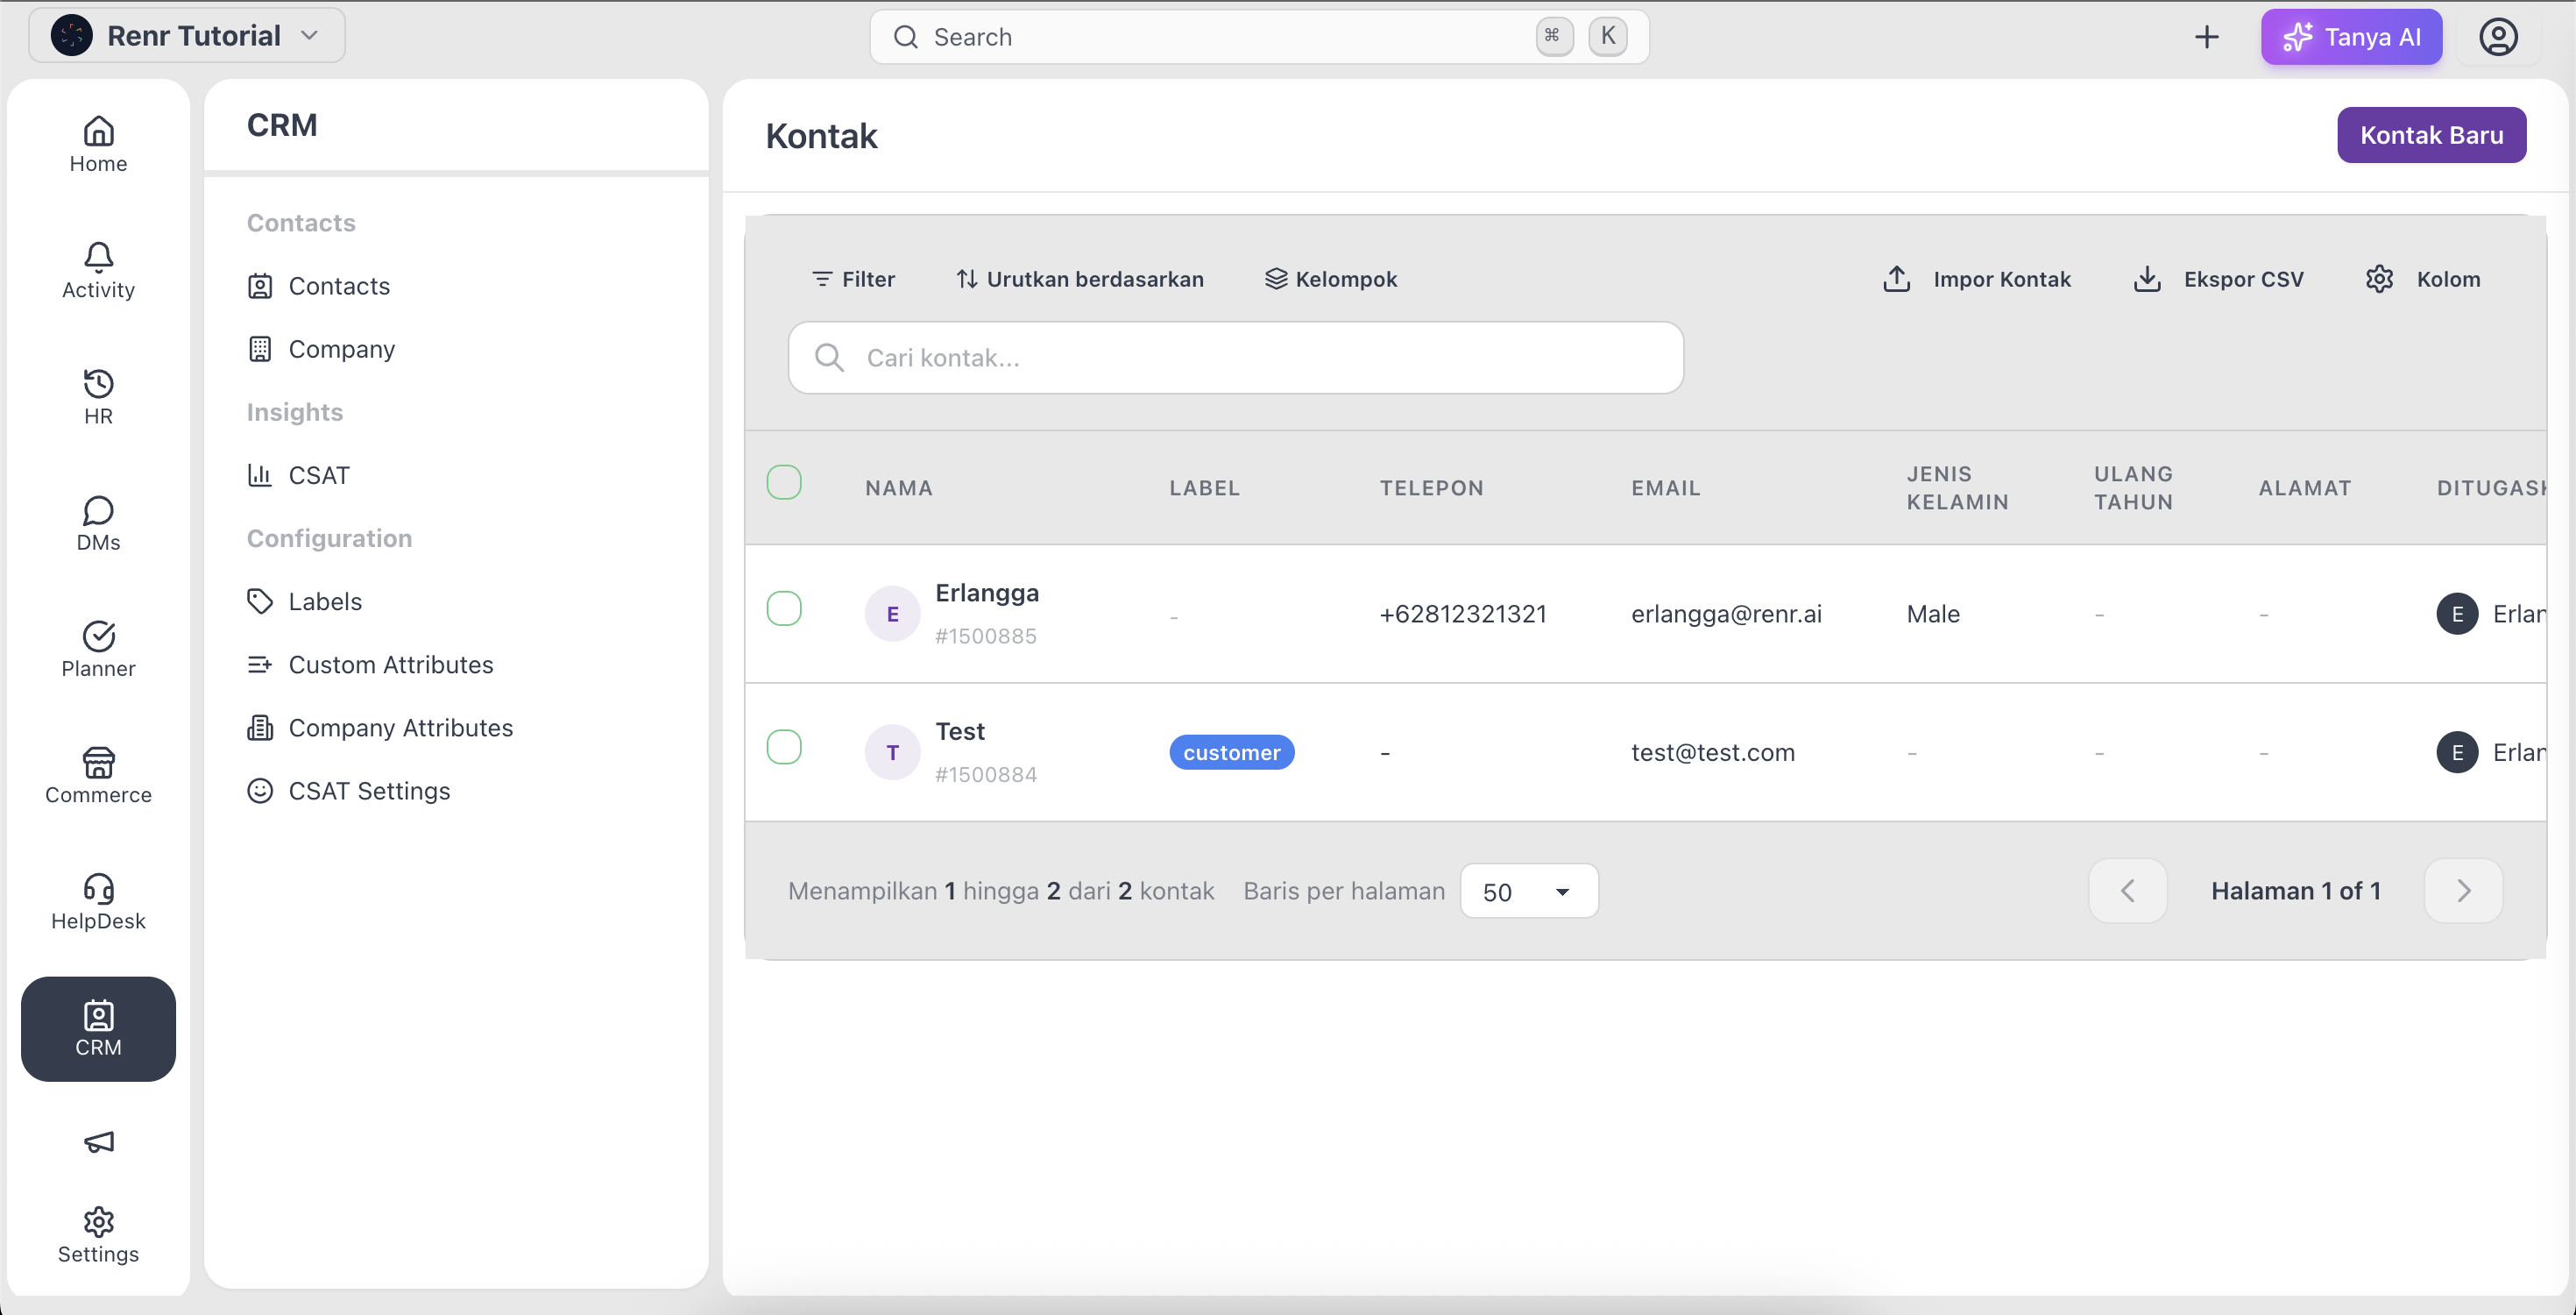Open rows per page 50 dropdown

(x=1529, y=891)
